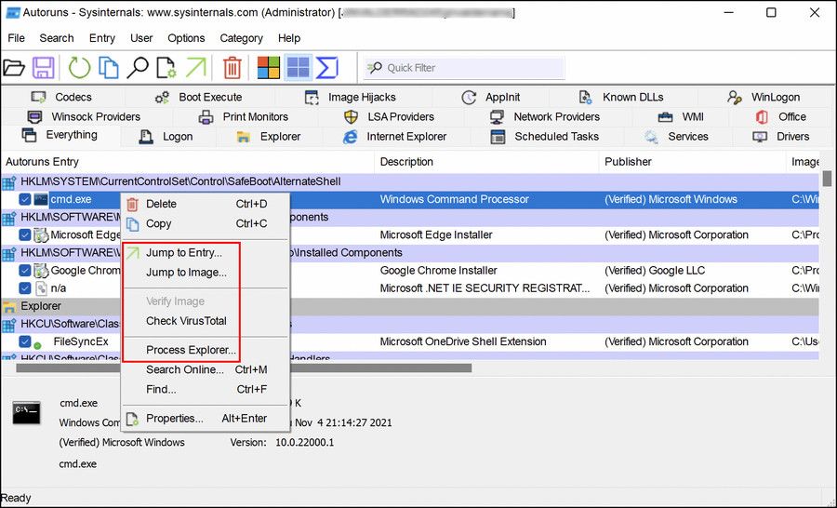Click the horizontal scrollbar thumb under the list
The width and height of the screenshot is (837, 508).
pyautogui.click(x=244, y=368)
